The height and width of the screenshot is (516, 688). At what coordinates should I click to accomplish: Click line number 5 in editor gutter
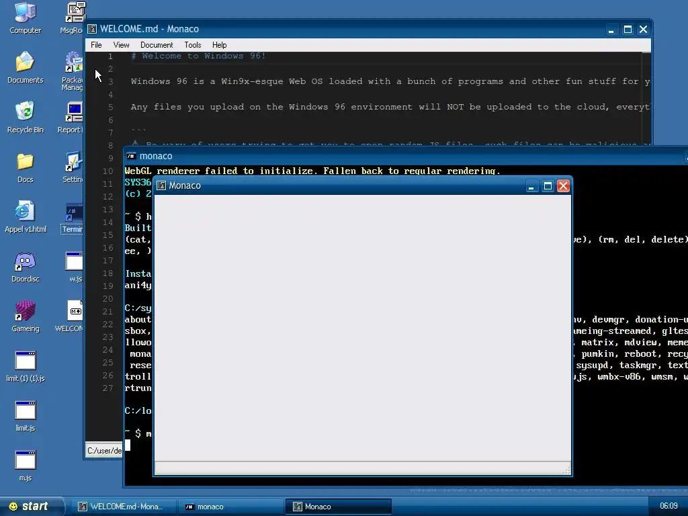point(111,107)
